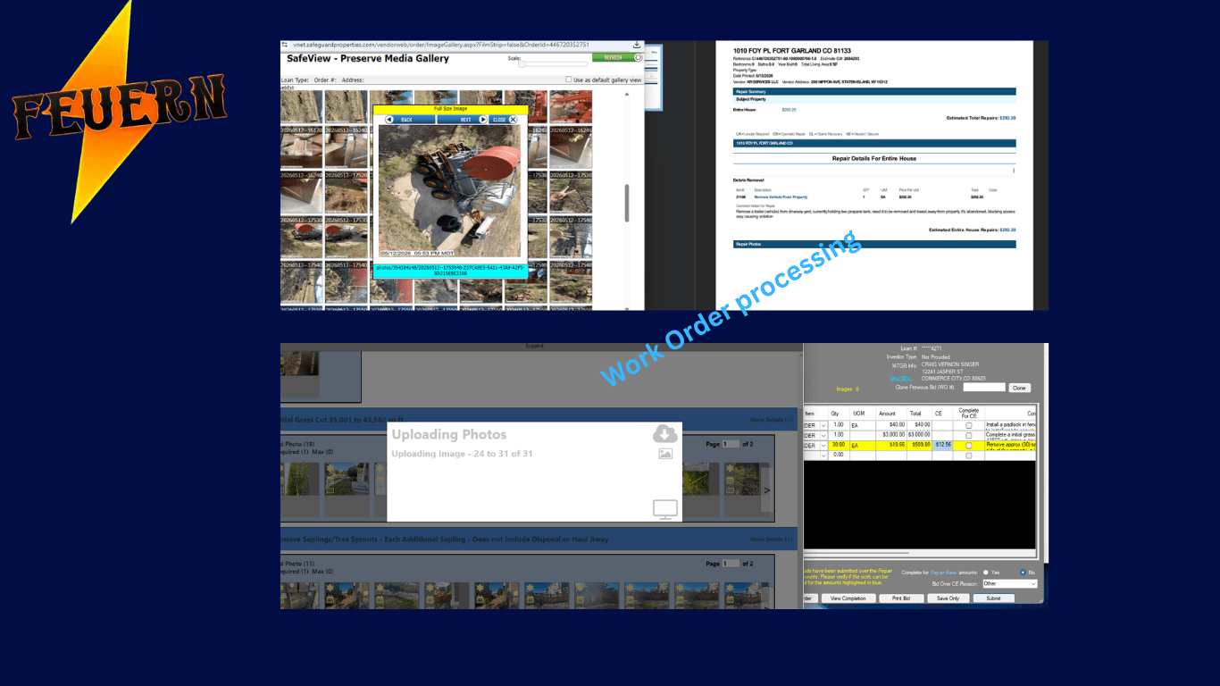Click the Clone button
The width and height of the screenshot is (1220, 686).
(x=1019, y=388)
